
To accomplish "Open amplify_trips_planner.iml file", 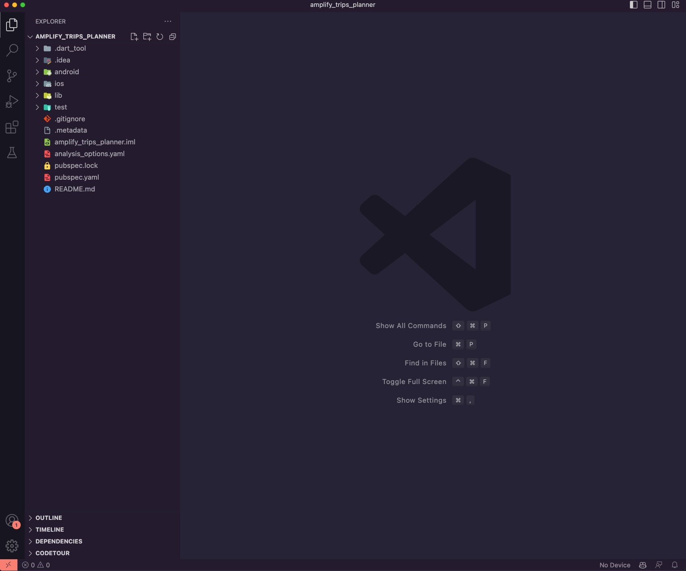I will 102,142.
